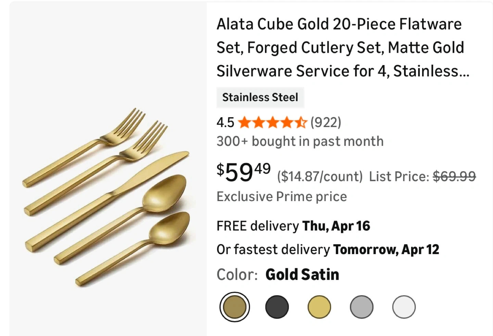
Task: Click the FREE delivery Thu, Apr 16 text
Action: pos(293,226)
